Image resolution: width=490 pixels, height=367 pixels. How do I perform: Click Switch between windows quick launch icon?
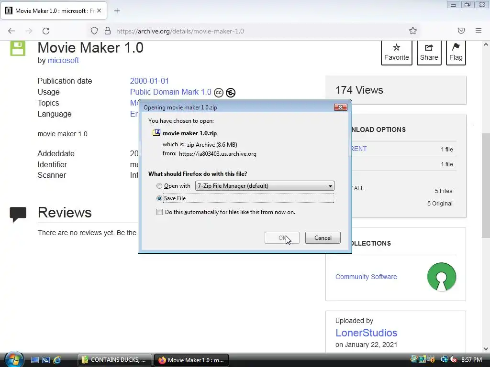tap(46, 360)
